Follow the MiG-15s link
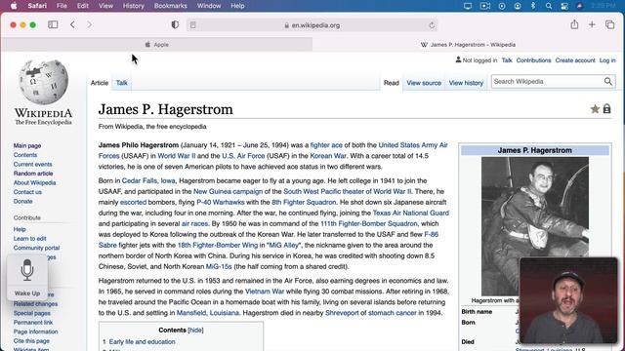 coord(219,266)
